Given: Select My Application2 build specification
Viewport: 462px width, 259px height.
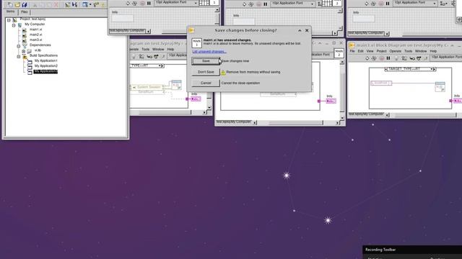Looking at the screenshot, I should click(45, 65).
